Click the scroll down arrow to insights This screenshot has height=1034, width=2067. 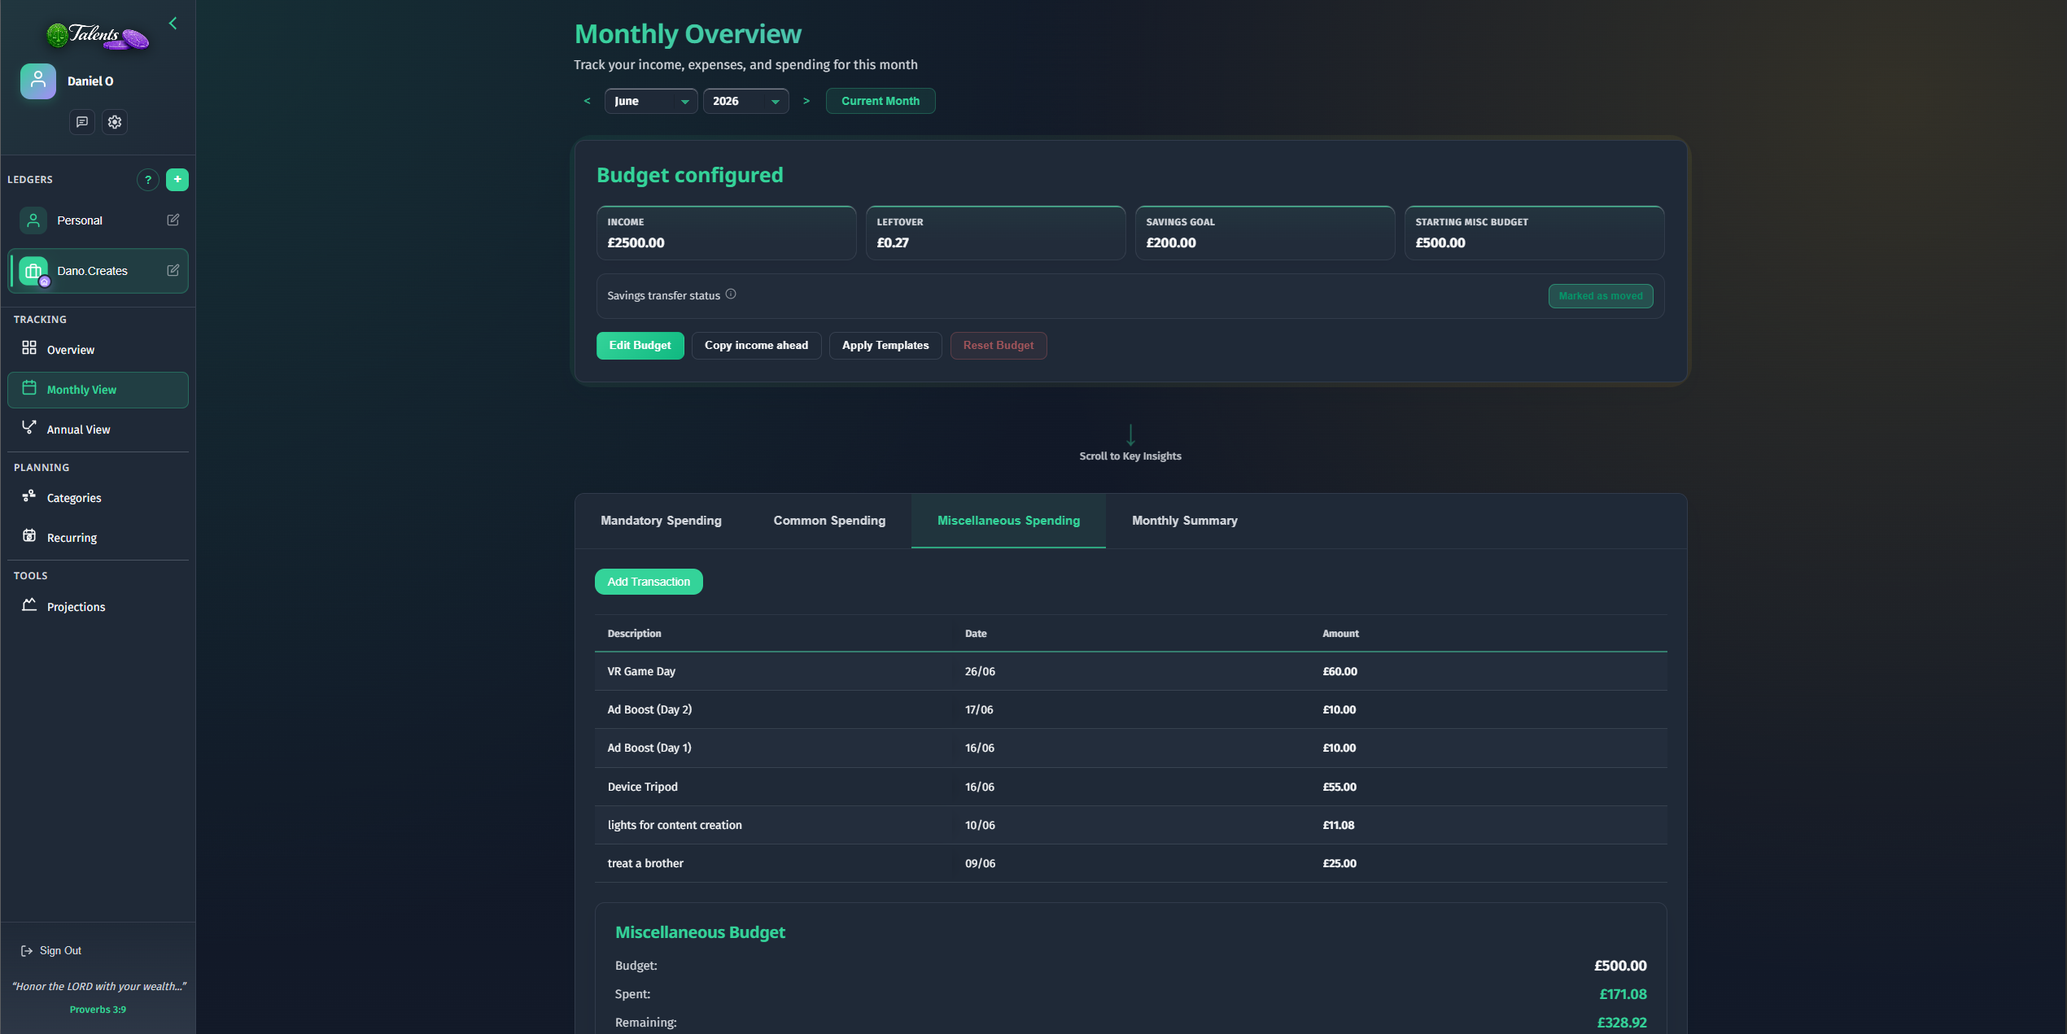[x=1130, y=435]
